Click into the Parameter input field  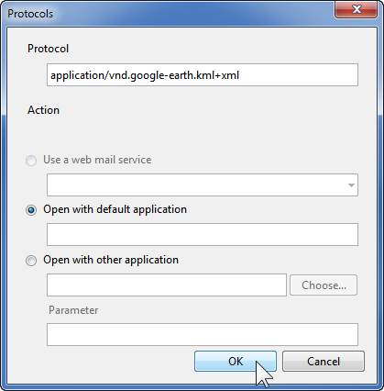coord(203,334)
